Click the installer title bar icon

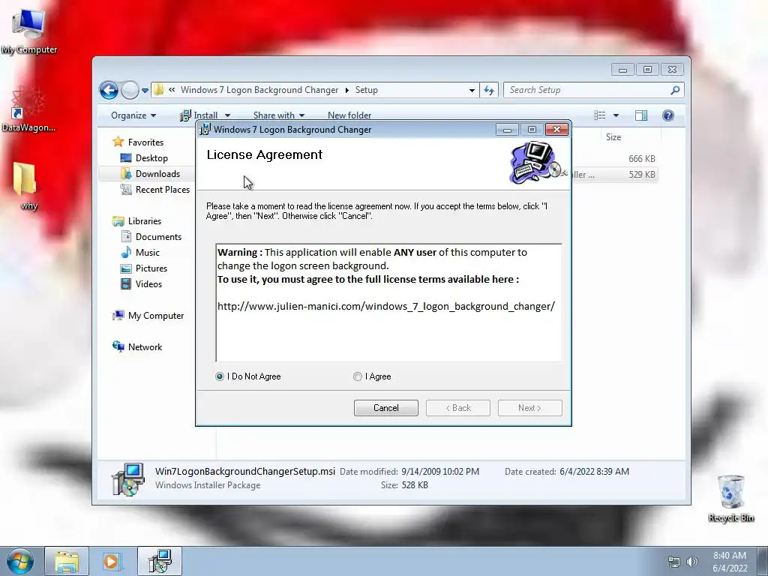coord(205,129)
